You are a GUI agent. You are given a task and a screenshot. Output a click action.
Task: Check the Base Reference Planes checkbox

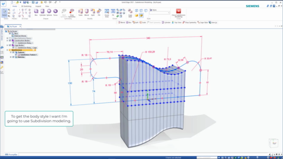10,38
